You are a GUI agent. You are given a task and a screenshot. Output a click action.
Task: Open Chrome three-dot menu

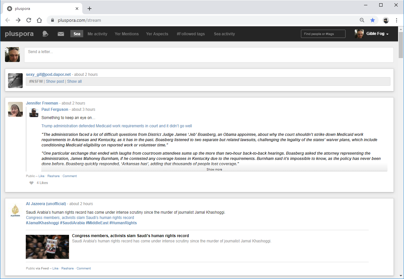tap(396, 20)
